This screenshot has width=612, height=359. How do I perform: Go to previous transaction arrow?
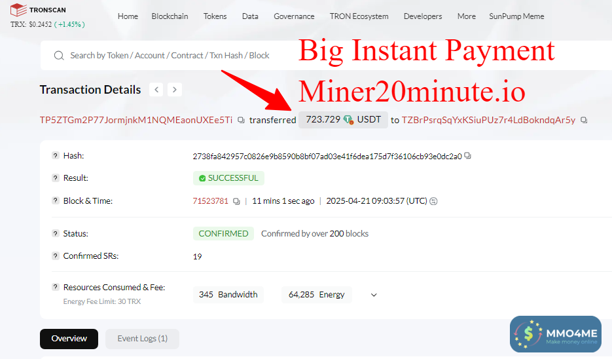[156, 90]
